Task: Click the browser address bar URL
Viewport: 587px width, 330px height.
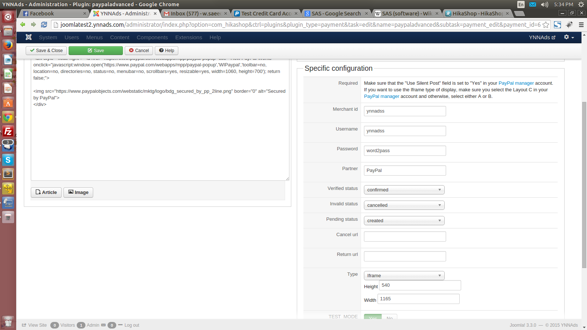Action: tap(300, 25)
